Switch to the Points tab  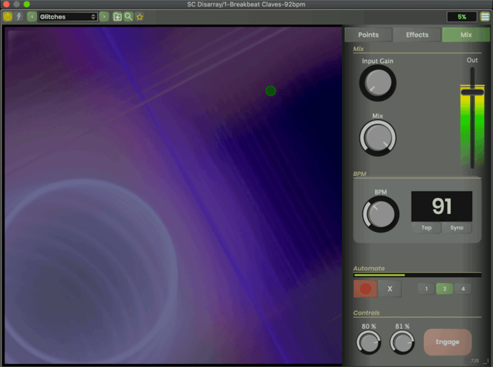coord(368,34)
